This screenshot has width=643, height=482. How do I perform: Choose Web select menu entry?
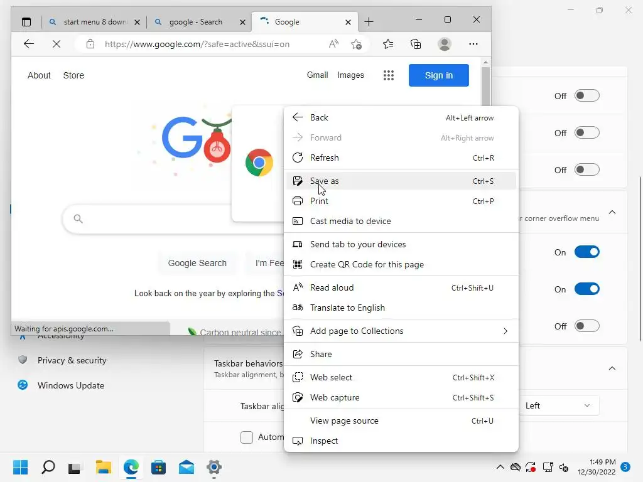point(401,377)
